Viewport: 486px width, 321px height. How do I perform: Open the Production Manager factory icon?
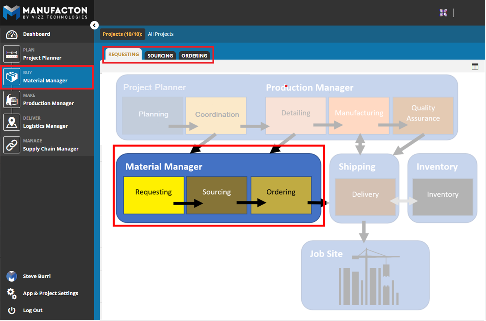click(x=12, y=100)
